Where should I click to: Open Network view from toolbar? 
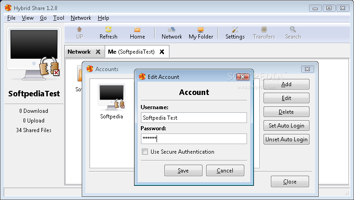172,33
